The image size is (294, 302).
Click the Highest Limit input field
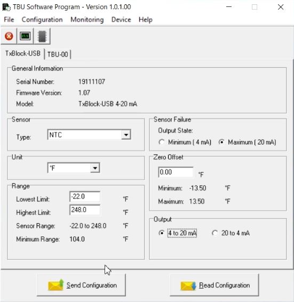[x=85, y=210]
